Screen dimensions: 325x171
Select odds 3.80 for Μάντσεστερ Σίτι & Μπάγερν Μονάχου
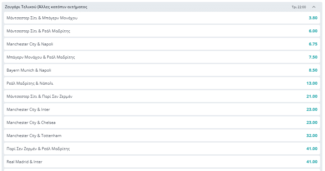tap(313, 18)
